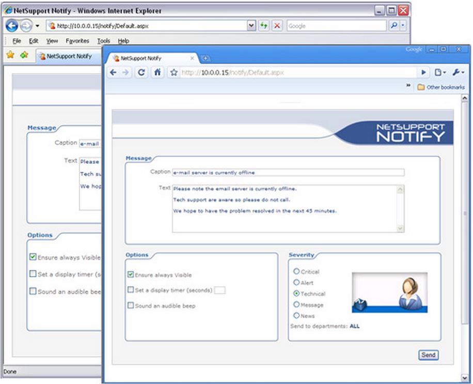Expand the IE address bar dropdown
The width and height of the screenshot is (473, 384).
(251, 26)
